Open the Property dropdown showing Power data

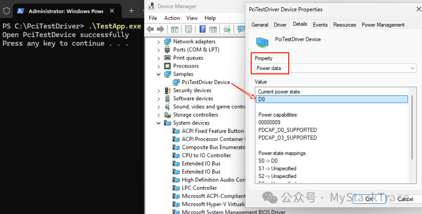pyautogui.click(x=335, y=68)
